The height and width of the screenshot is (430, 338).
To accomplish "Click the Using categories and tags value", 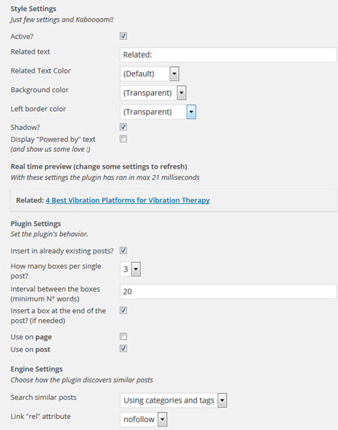I will pyautogui.click(x=169, y=400).
